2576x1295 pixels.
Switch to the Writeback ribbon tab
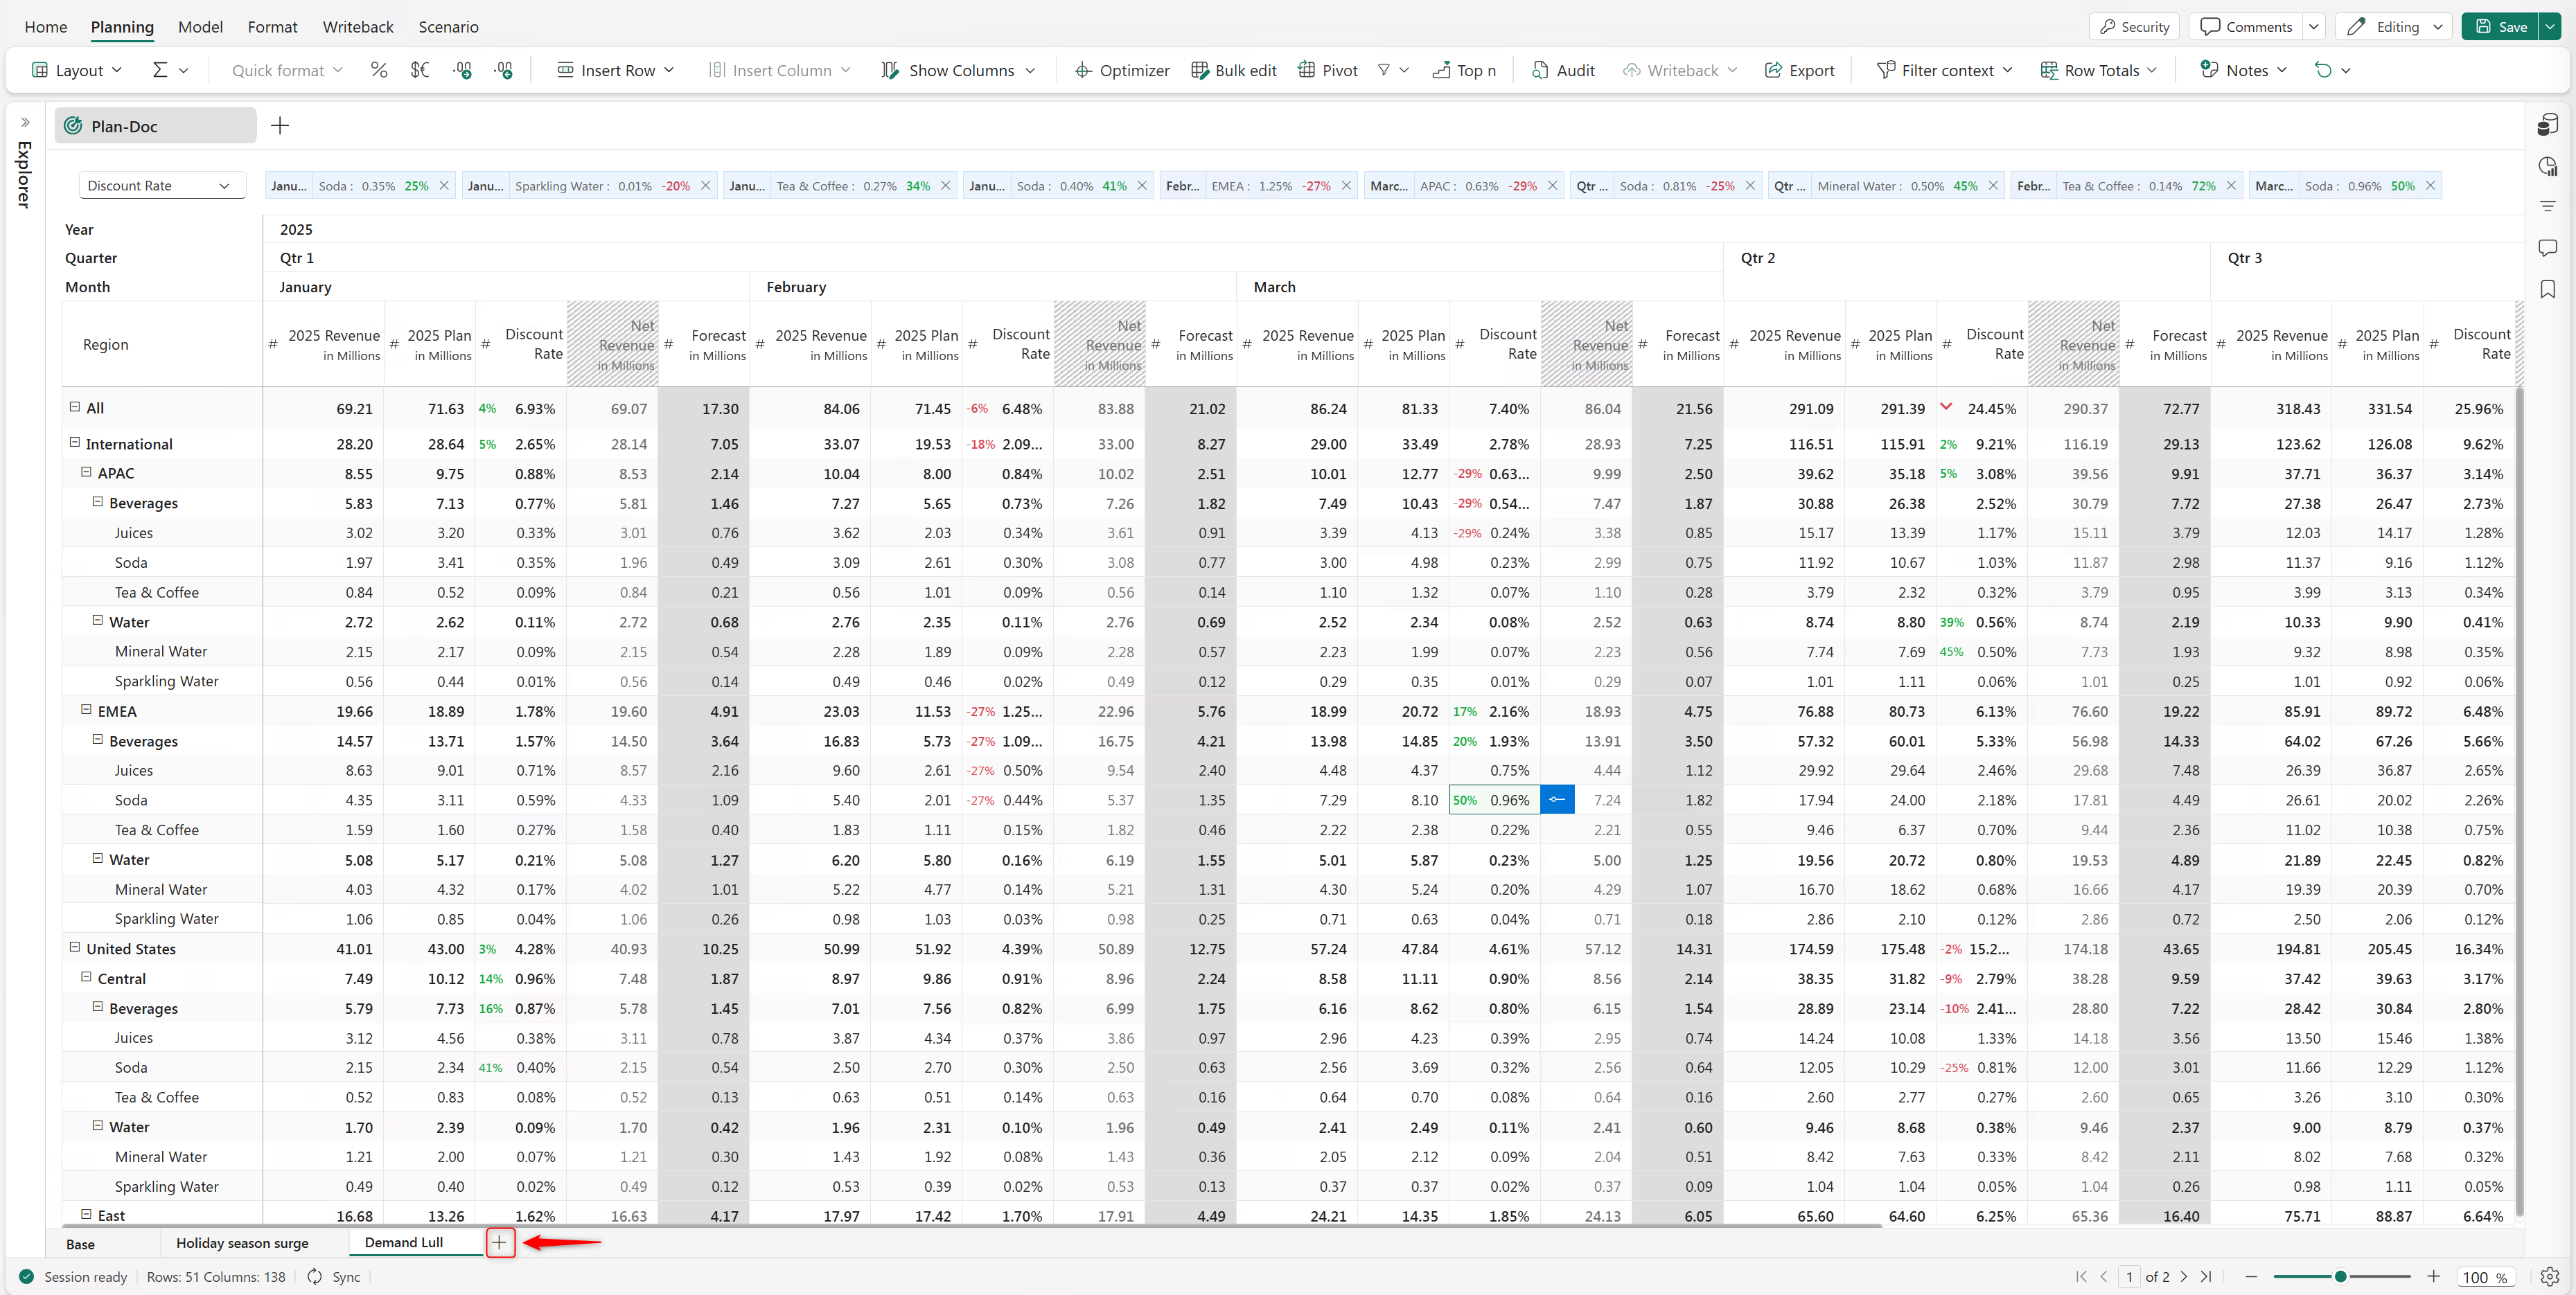point(357,27)
